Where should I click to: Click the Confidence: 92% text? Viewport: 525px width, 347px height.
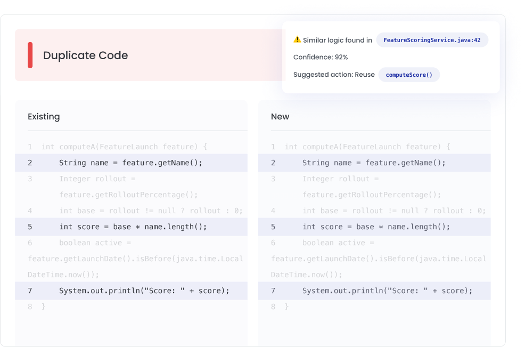[321, 58]
